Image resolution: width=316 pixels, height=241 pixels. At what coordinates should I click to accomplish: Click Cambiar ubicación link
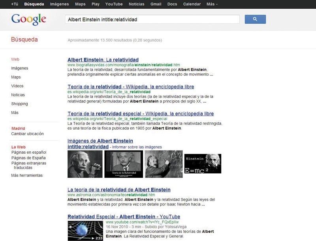[x=27, y=134]
